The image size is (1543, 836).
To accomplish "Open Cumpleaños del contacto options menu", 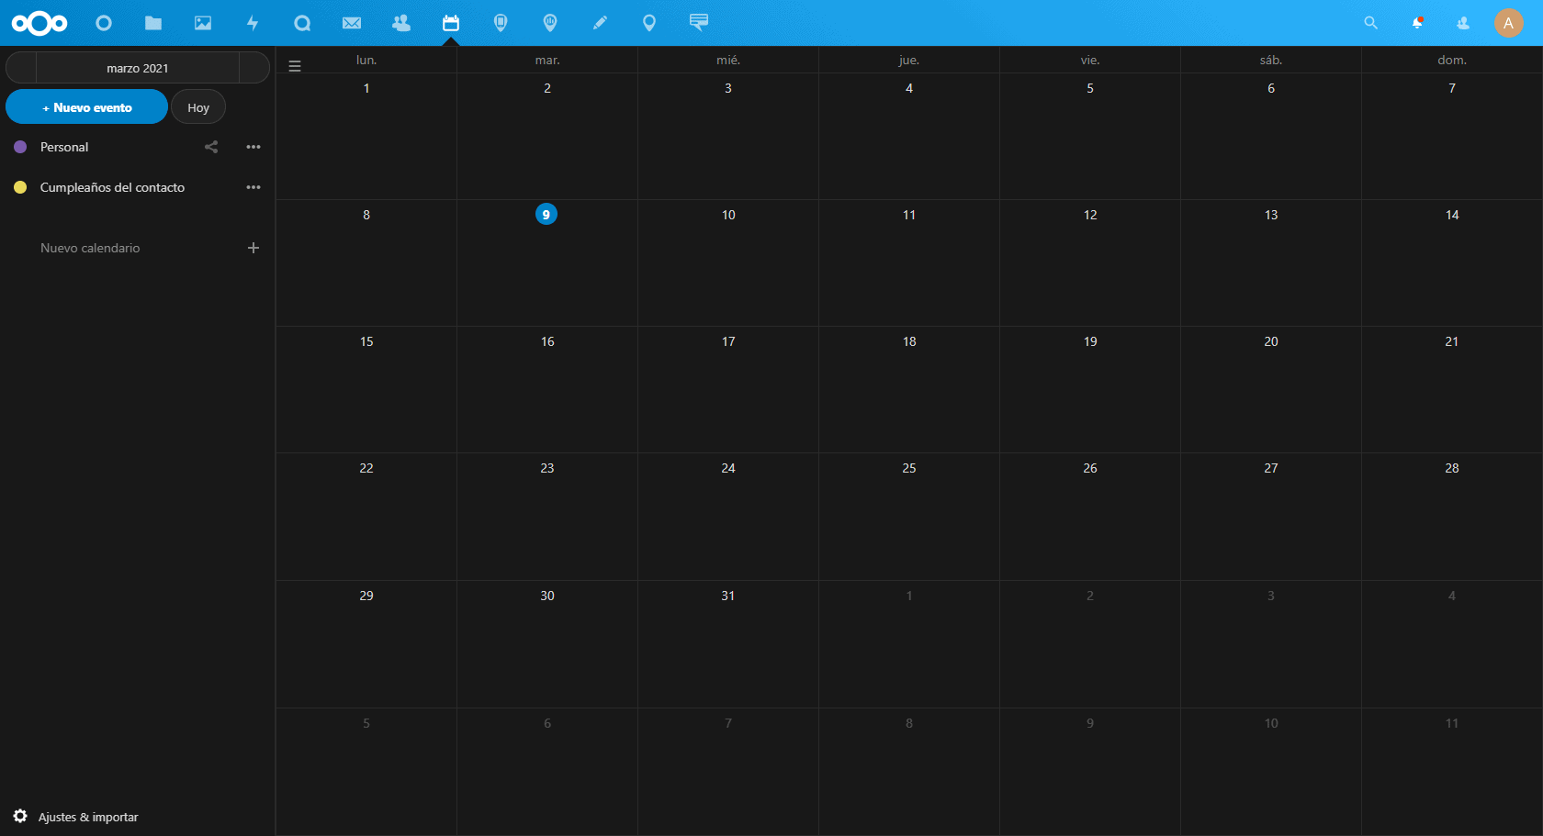I will pos(253,187).
